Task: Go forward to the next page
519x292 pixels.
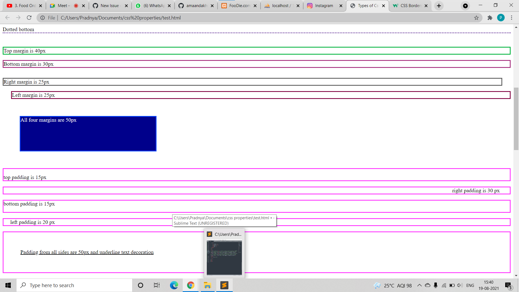Action: pos(18,18)
